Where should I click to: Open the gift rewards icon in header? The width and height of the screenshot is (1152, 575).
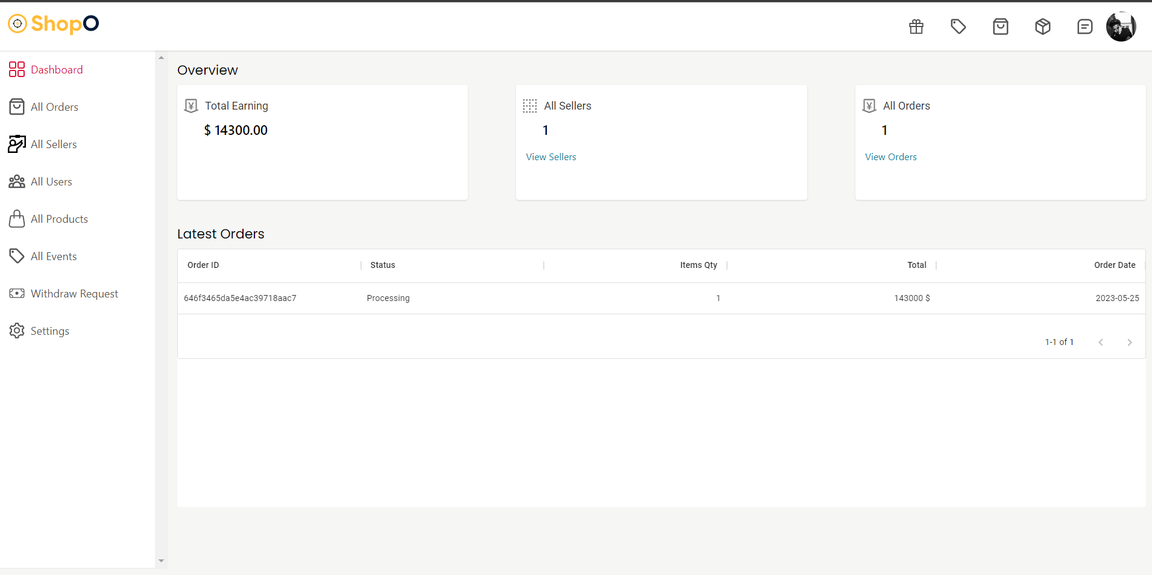(x=915, y=26)
